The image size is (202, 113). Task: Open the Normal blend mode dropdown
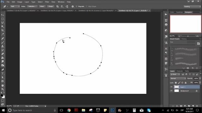coord(178,78)
